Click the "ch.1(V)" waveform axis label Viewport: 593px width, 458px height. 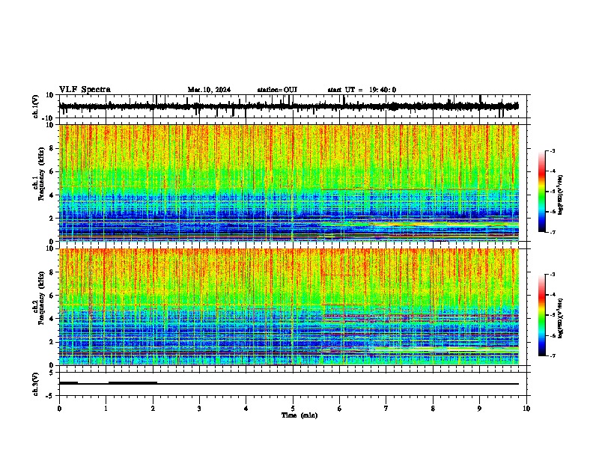tap(36, 106)
